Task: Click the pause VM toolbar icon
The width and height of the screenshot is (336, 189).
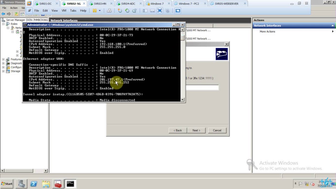Action: coord(94,10)
